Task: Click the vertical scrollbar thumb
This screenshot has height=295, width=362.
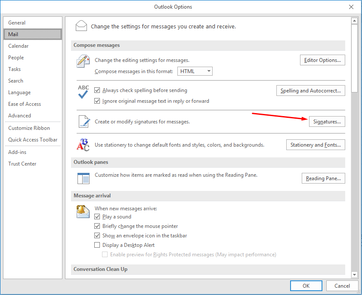Action: (x=354, y=58)
